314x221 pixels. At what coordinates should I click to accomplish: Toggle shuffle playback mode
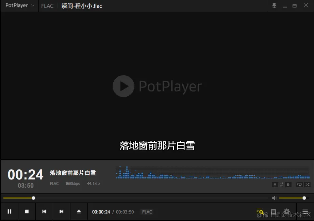click(x=308, y=185)
